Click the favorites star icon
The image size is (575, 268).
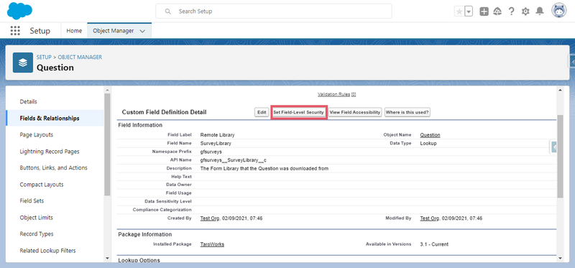tap(459, 11)
